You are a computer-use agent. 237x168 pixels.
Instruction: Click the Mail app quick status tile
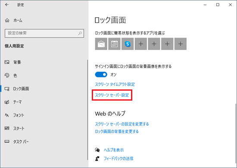tap(101, 44)
